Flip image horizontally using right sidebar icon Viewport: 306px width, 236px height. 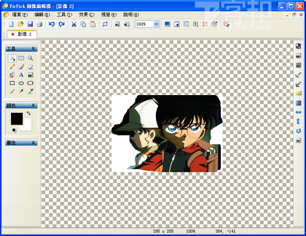pyautogui.click(x=298, y=112)
